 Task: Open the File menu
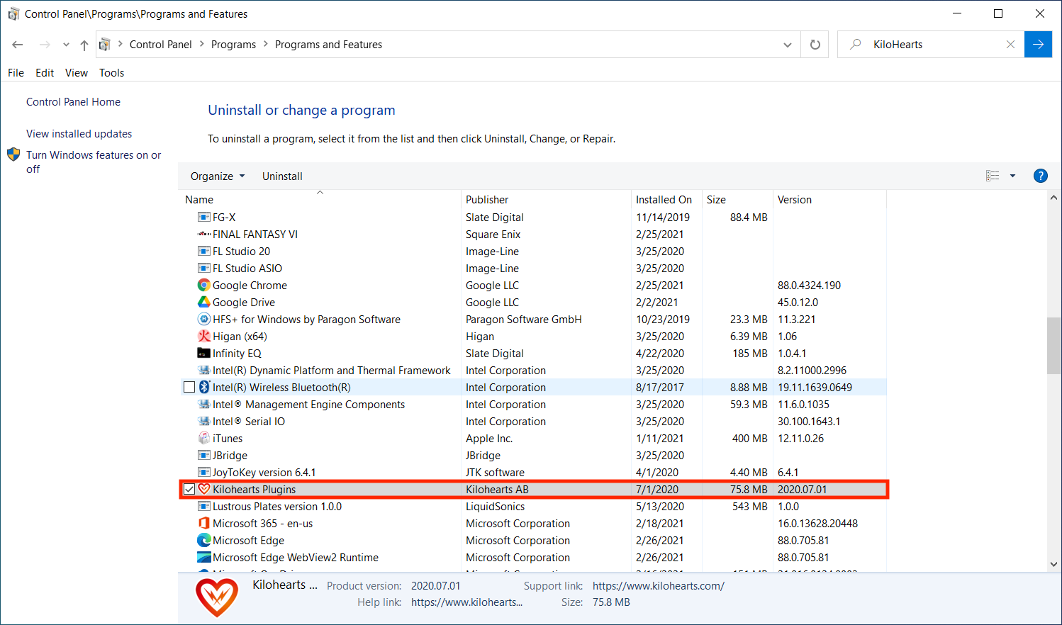point(16,73)
